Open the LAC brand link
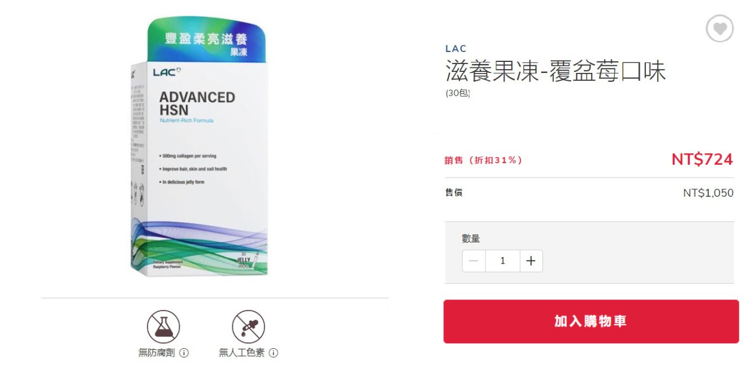Viewport: 752px width, 388px height. point(456,49)
